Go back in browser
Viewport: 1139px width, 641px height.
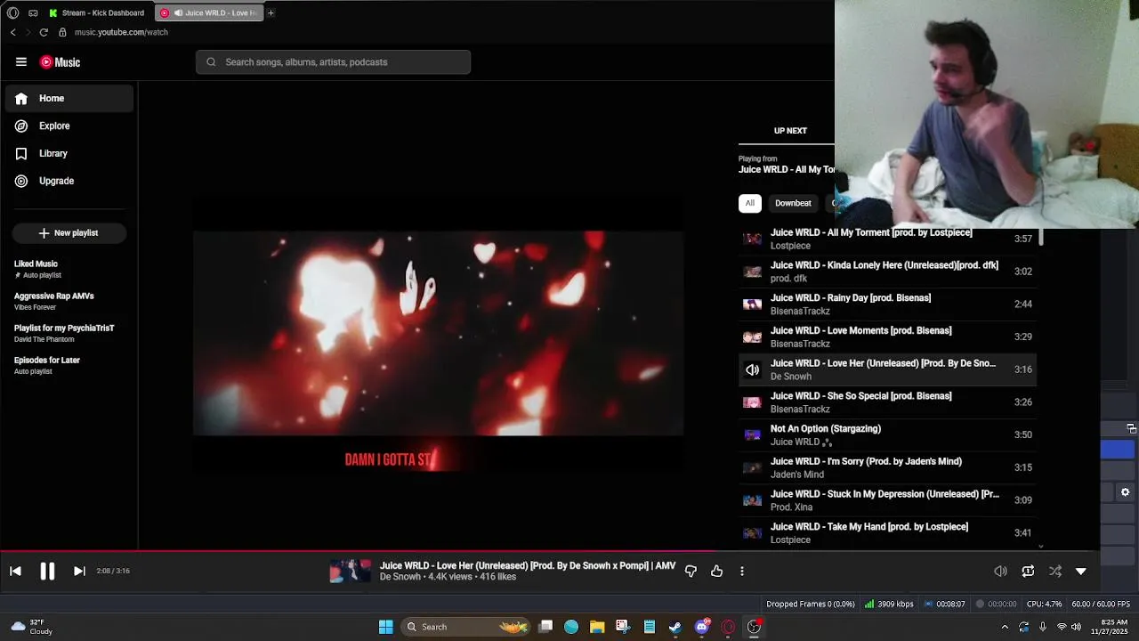tap(12, 32)
